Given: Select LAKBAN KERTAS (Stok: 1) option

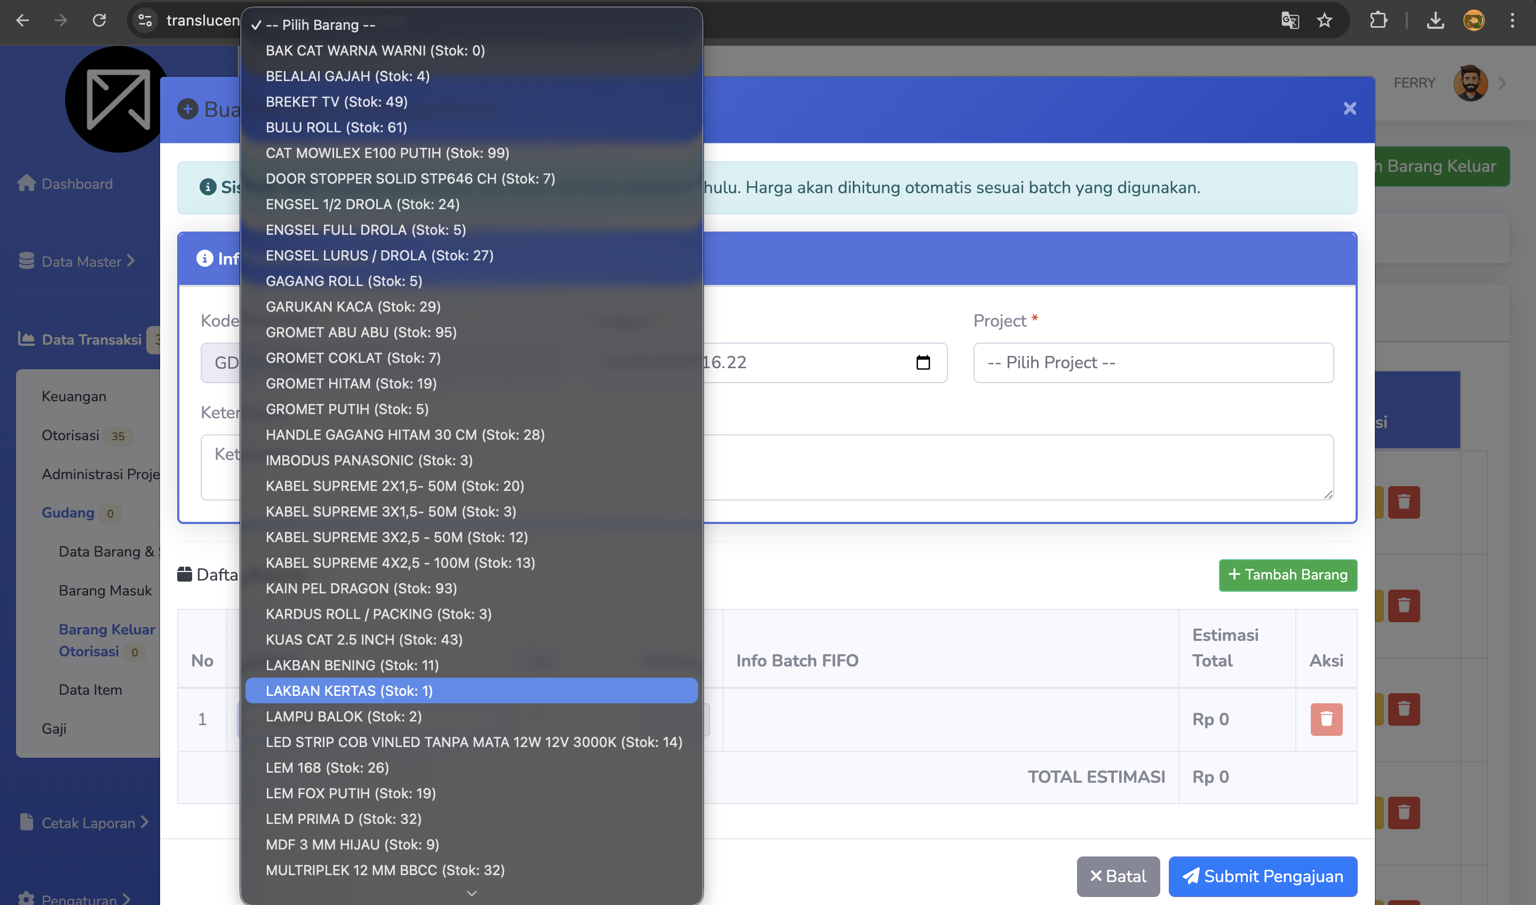Looking at the screenshot, I should click(x=471, y=690).
